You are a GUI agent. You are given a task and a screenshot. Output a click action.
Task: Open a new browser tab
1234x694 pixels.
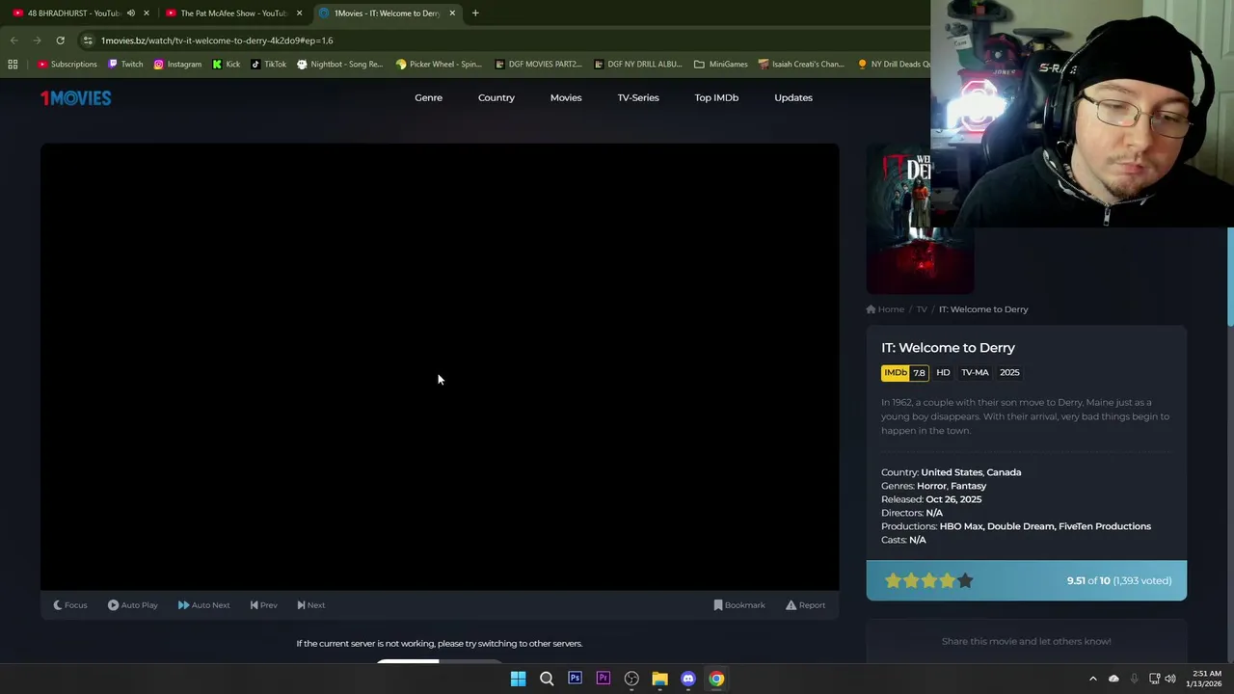475,13
